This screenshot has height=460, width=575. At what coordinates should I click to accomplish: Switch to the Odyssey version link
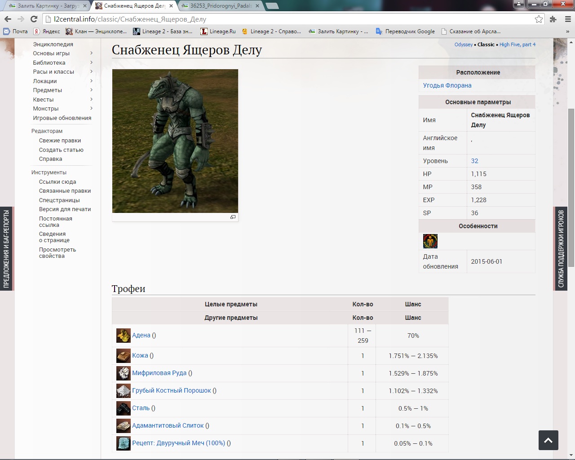pos(463,44)
